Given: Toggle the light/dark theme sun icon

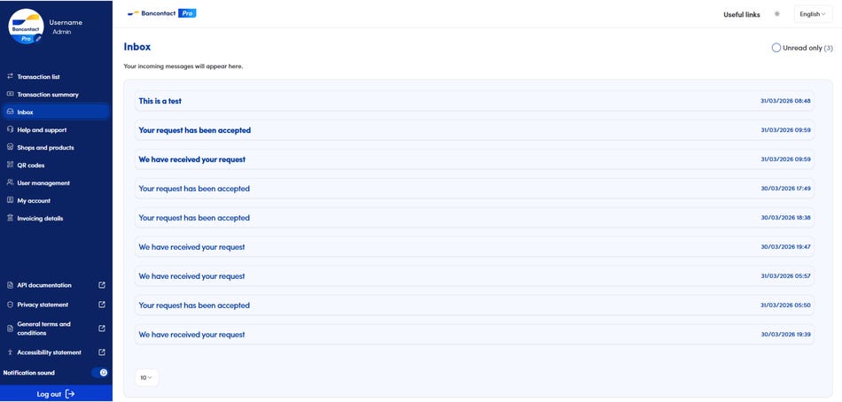Looking at the screenshot, I should tap(776, 14).
